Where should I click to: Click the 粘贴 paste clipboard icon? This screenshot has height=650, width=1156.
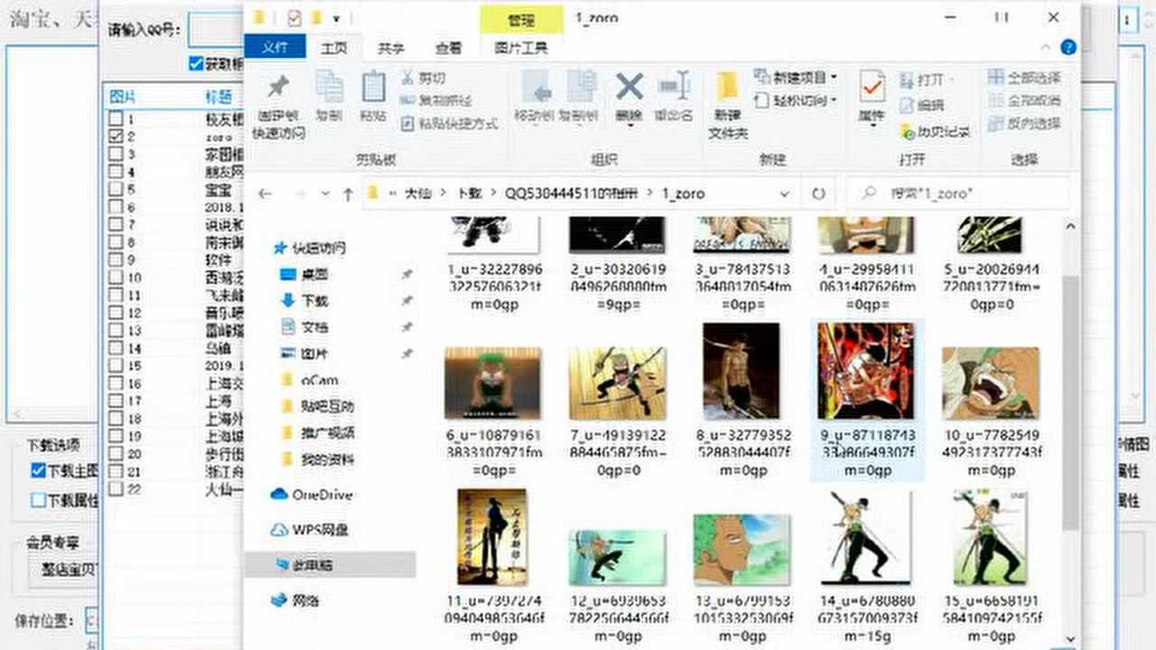tap(373, 87)
